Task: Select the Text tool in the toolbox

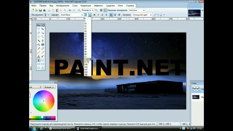Action: tap(39, 60)
